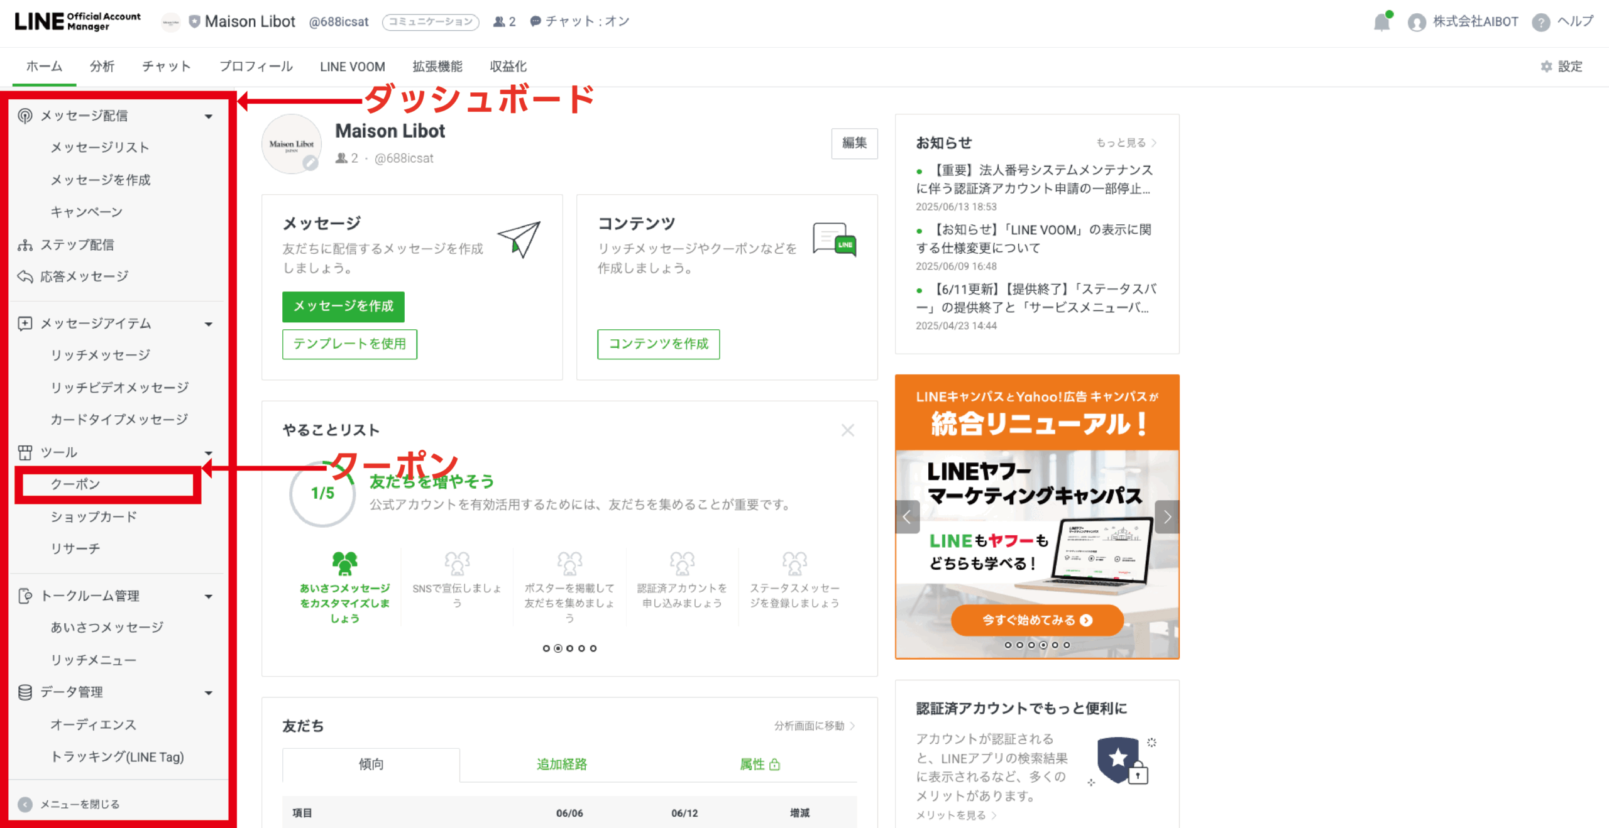Select the first banner carousel dot
1609x828 pixels.
(x=1008, y=645)
